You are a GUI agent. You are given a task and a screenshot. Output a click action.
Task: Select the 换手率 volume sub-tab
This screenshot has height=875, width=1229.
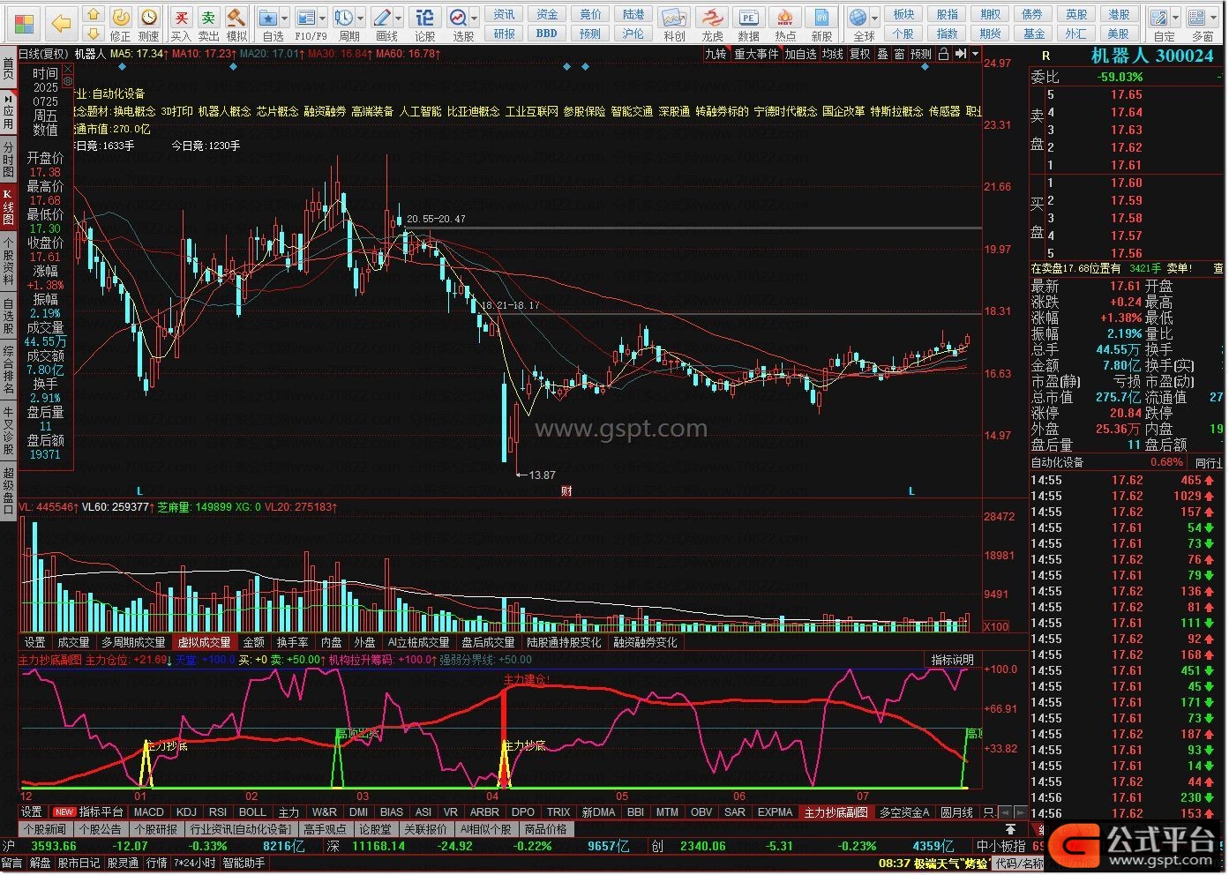tap(293, 642)
